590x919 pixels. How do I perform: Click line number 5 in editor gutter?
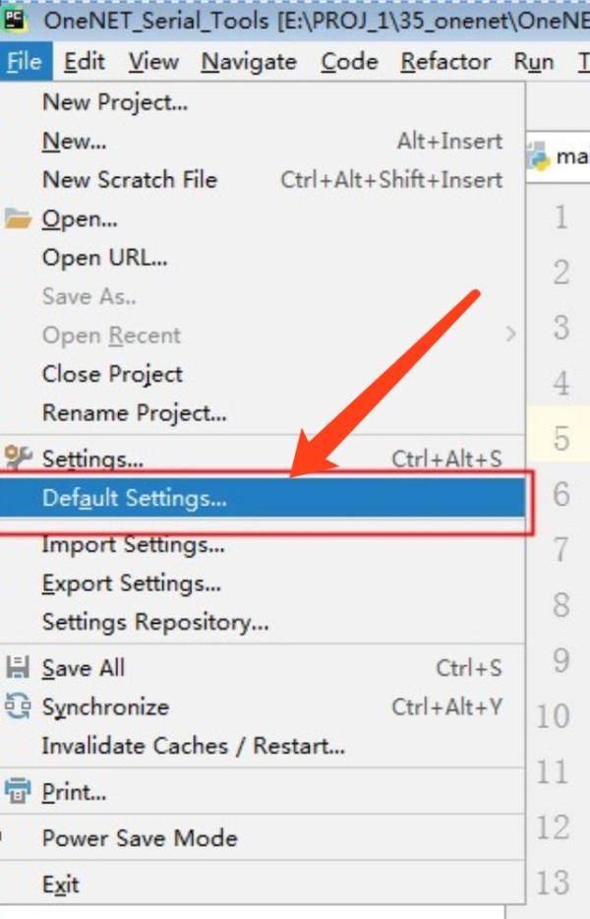tap(561, 439)
